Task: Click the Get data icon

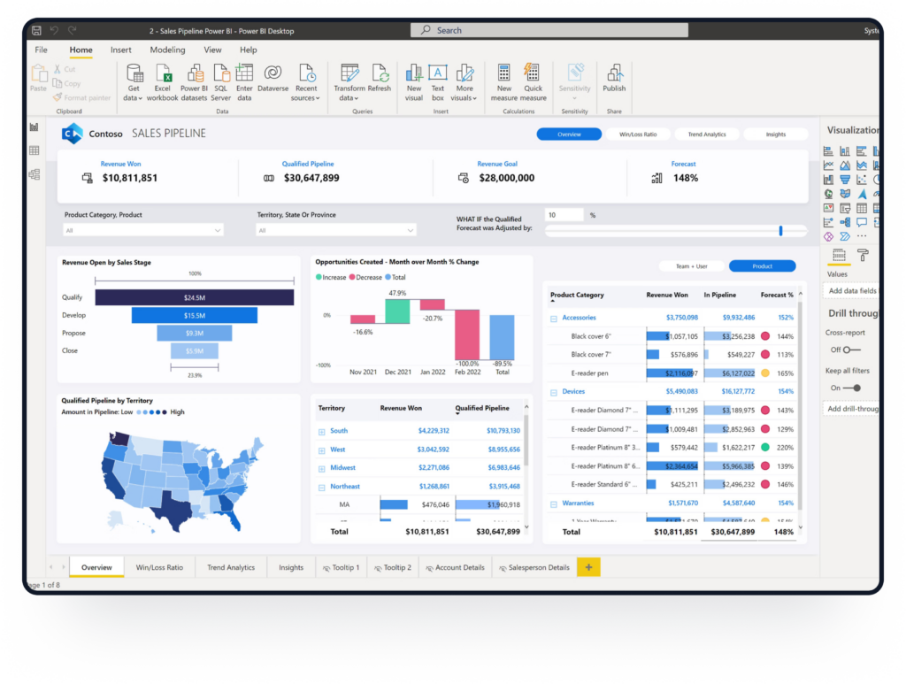Action: [x=134, y=73]
